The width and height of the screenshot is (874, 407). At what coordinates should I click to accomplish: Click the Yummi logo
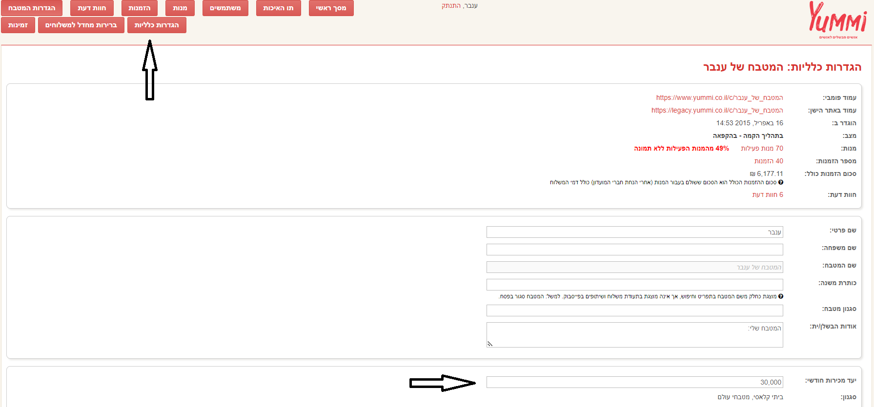[837, 19]
